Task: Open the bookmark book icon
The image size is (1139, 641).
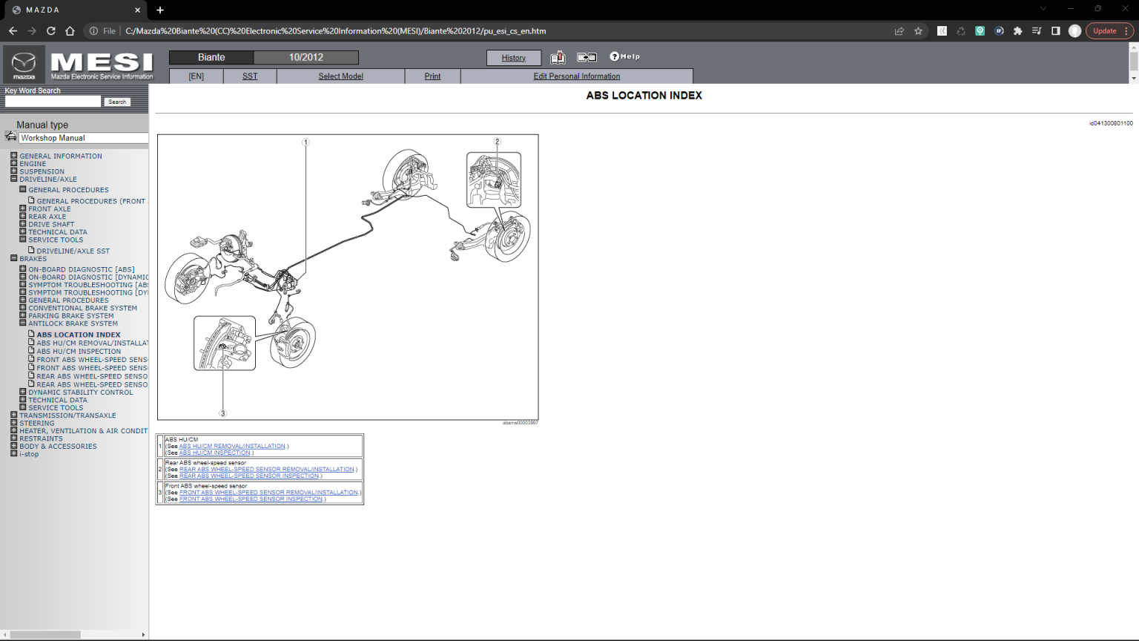Action: (558, 57)
